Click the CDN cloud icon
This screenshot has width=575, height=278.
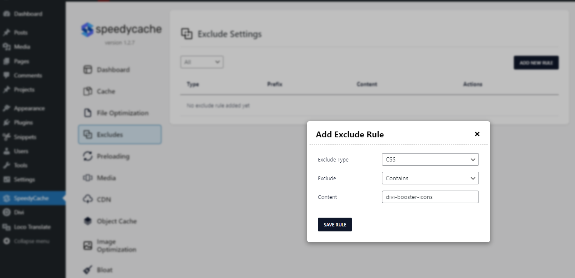[87, 199]
